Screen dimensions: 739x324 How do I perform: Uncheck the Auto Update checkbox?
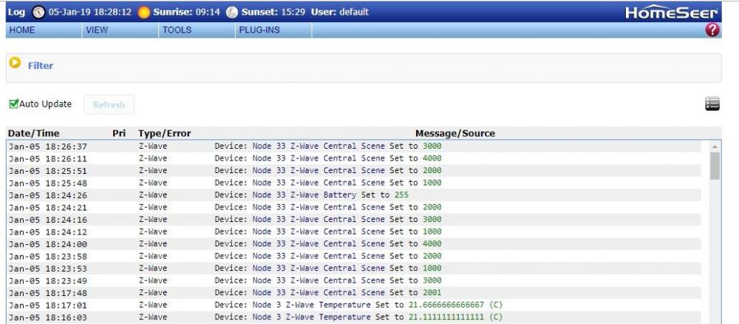point(13,104)
